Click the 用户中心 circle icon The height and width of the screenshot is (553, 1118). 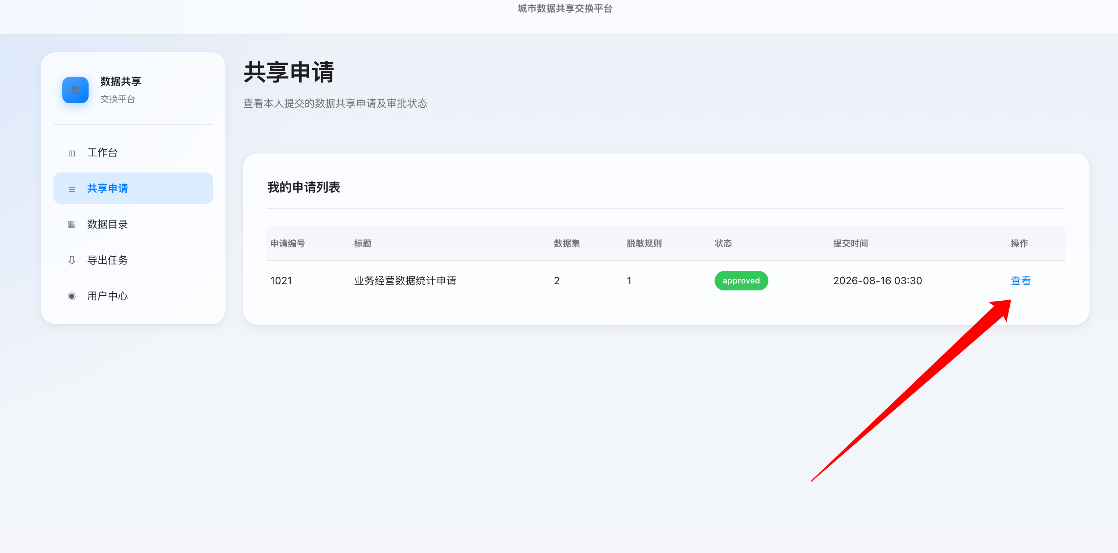tap(72, 296)
